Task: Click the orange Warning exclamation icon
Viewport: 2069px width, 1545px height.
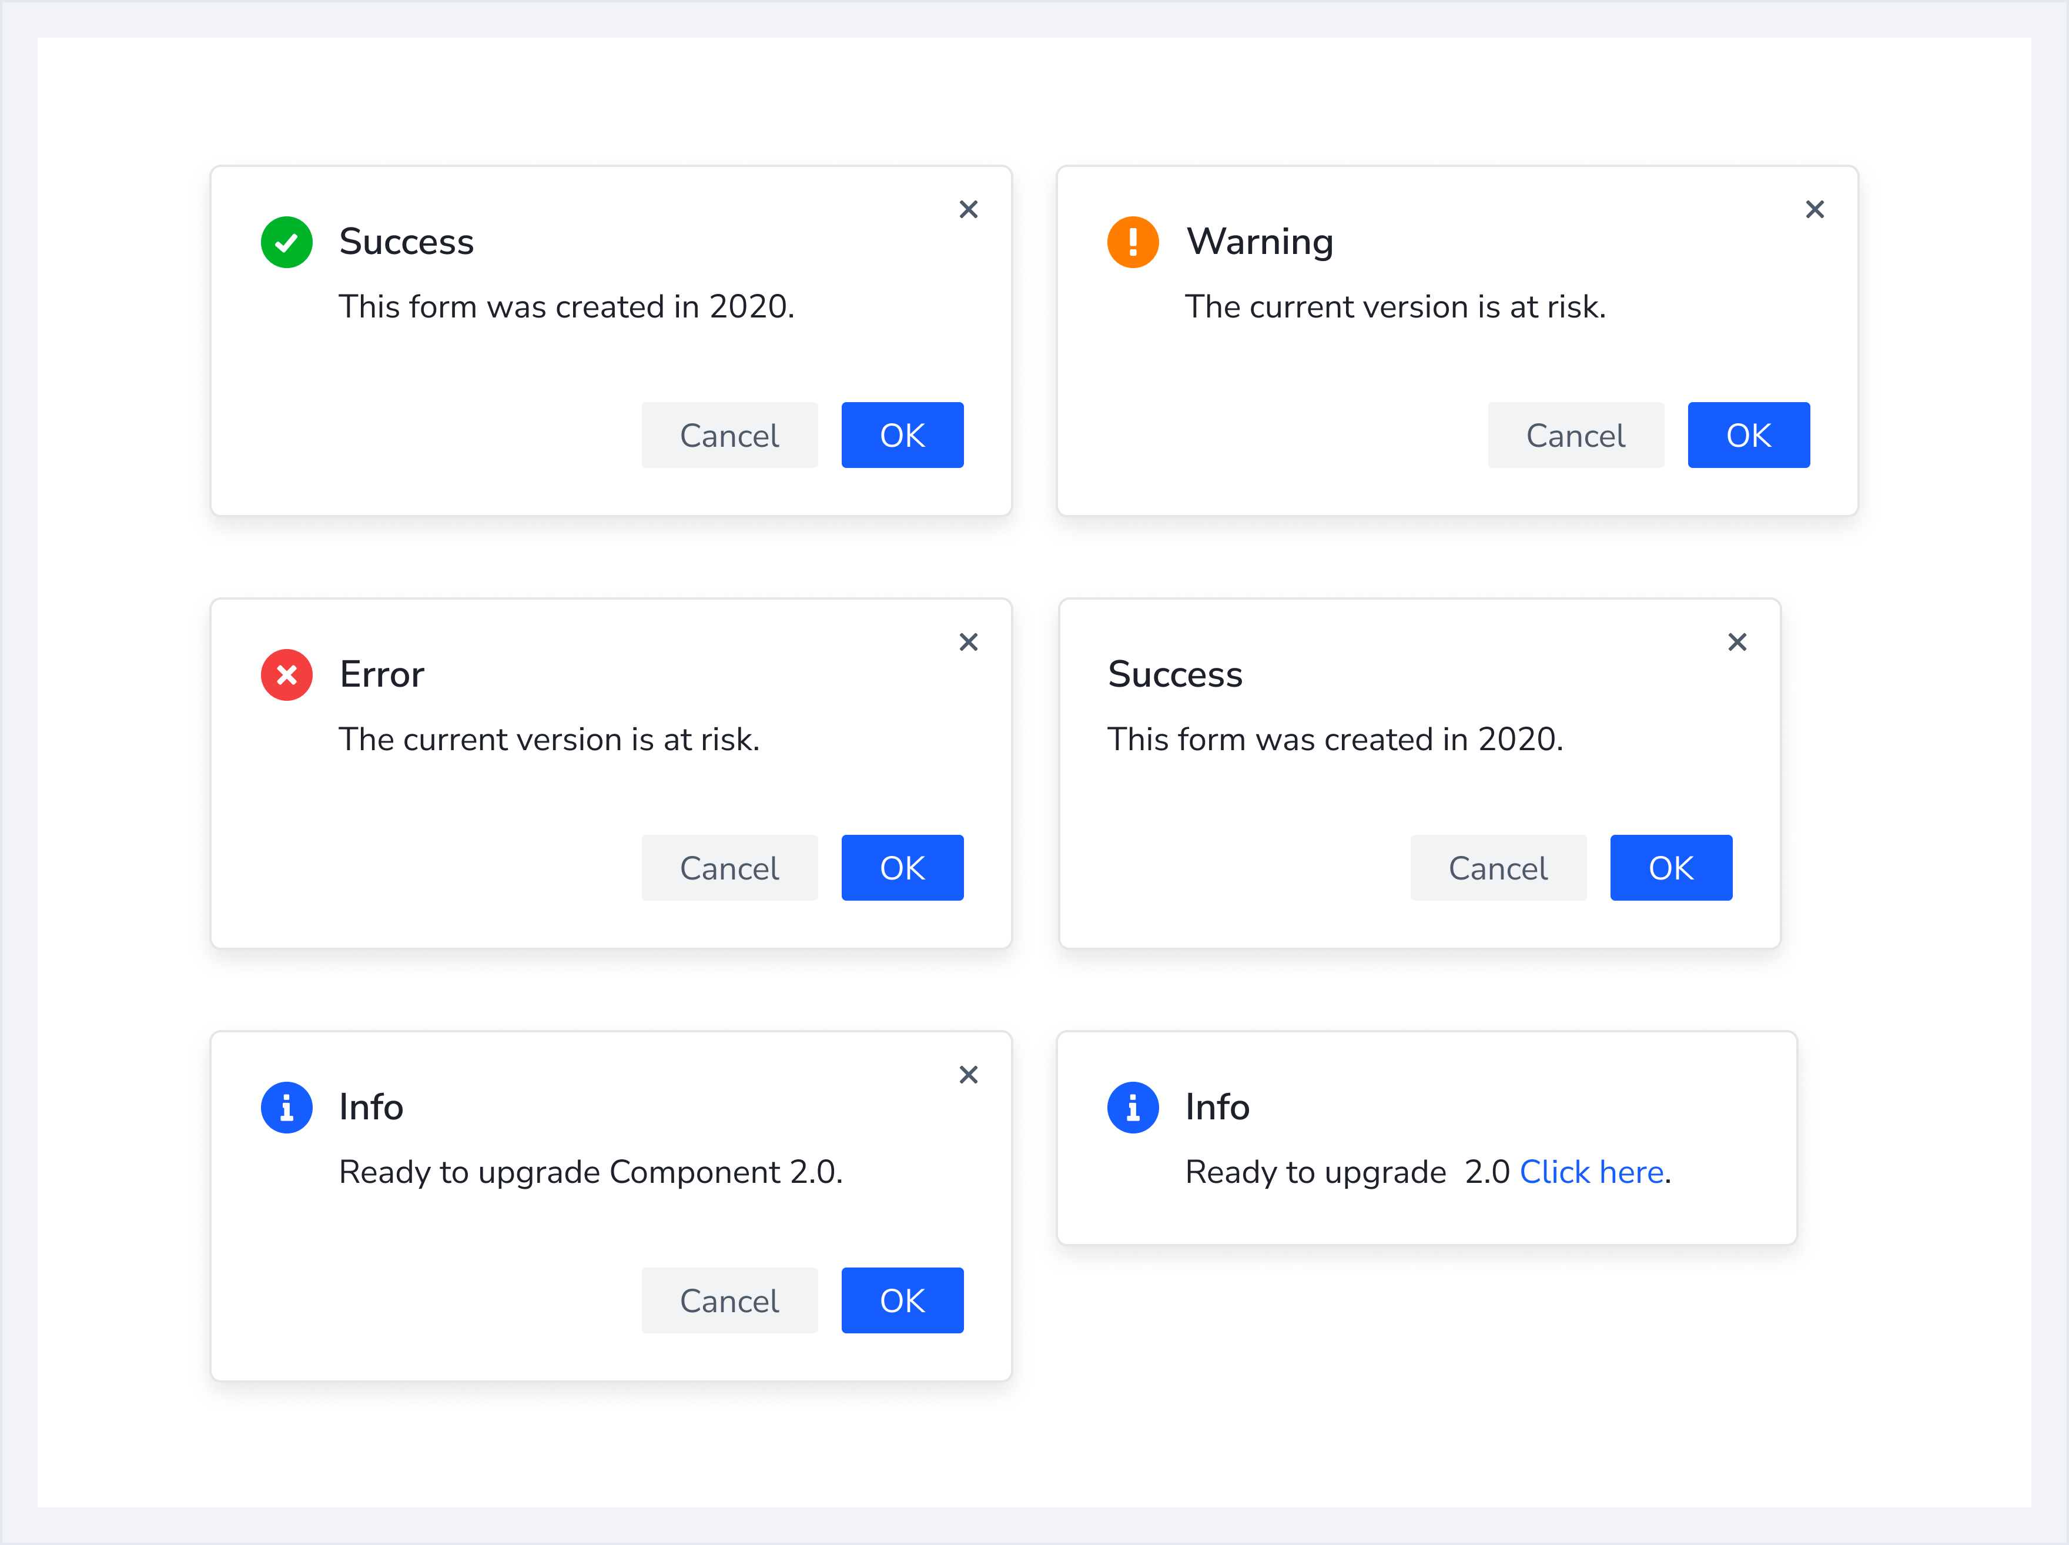Action: pos(1132,242)
